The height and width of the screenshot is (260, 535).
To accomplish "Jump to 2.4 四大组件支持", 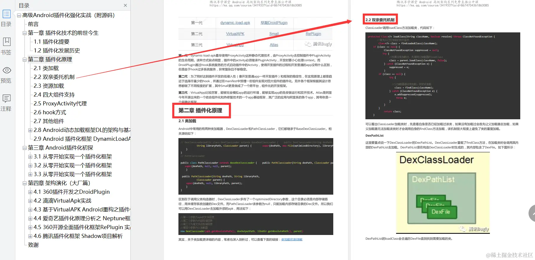I will click(54, 95).
